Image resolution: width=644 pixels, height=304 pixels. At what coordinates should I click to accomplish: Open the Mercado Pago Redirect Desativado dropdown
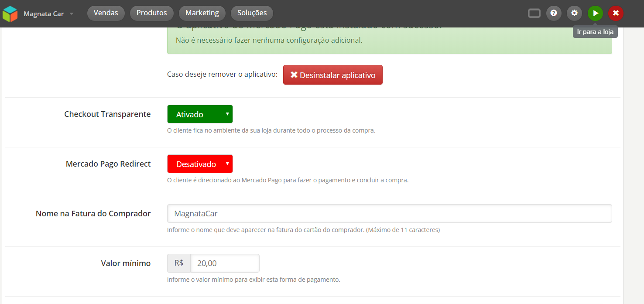[200, 164]
